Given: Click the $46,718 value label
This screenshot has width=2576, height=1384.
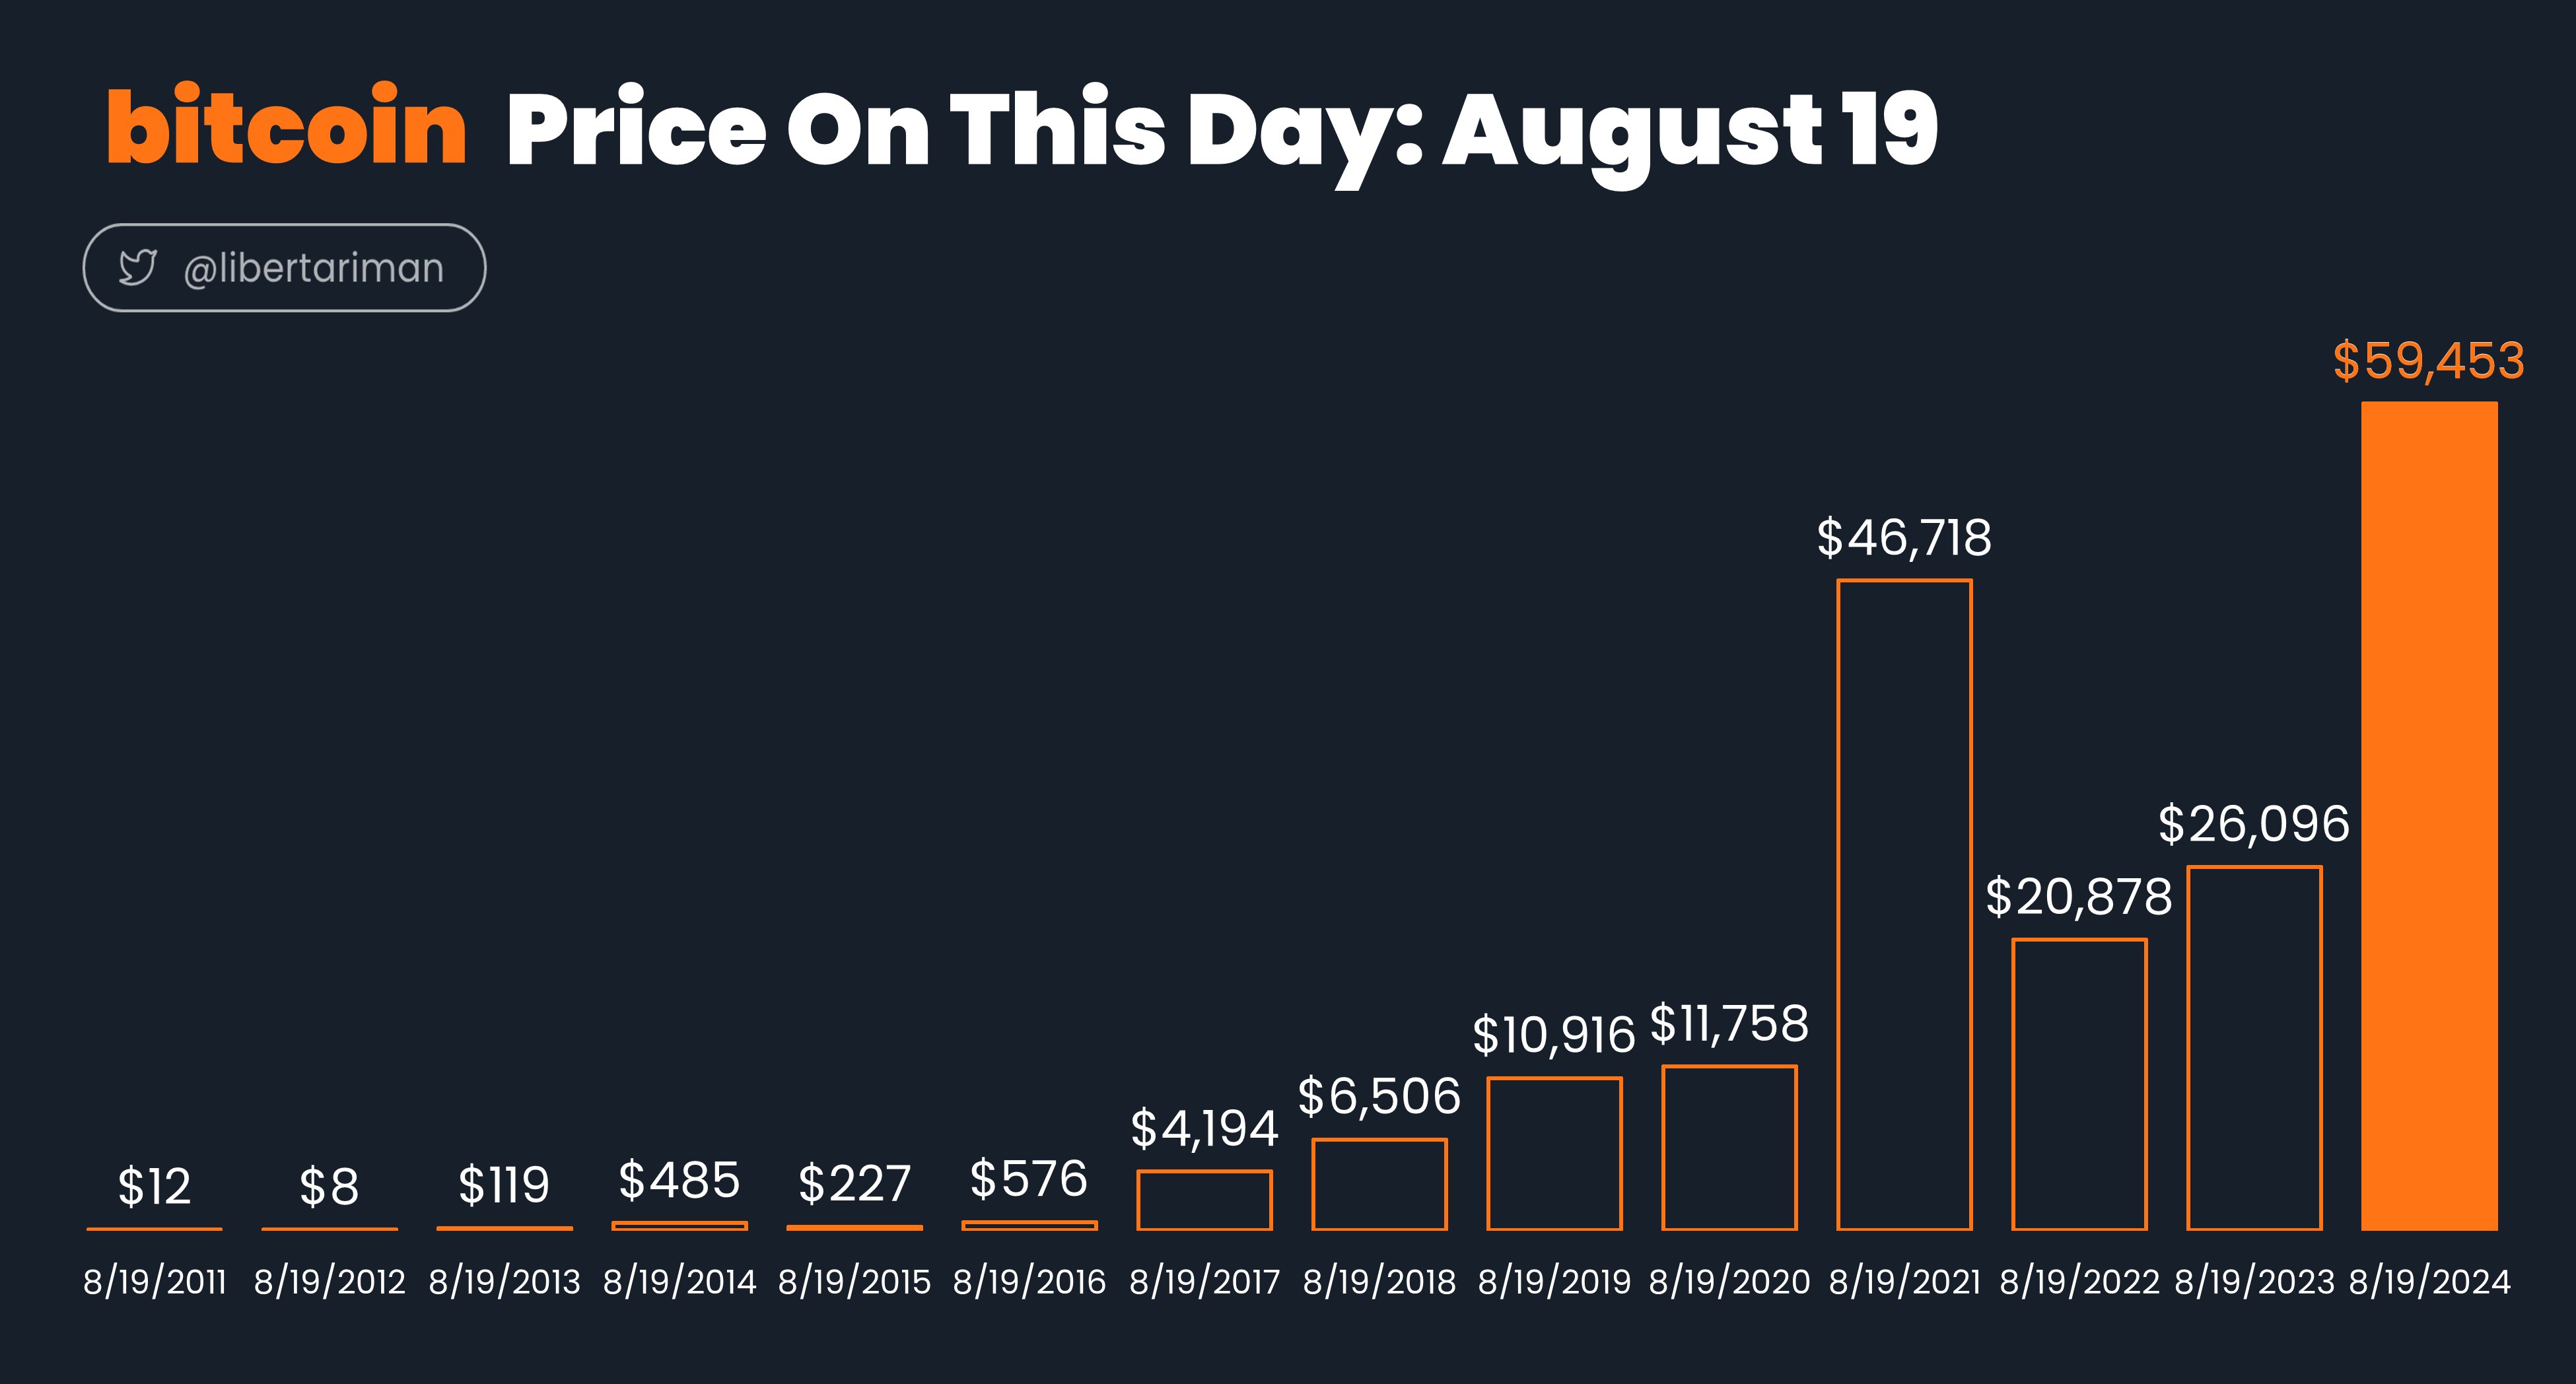Looking at the screenshot, I should [1904, 538].
